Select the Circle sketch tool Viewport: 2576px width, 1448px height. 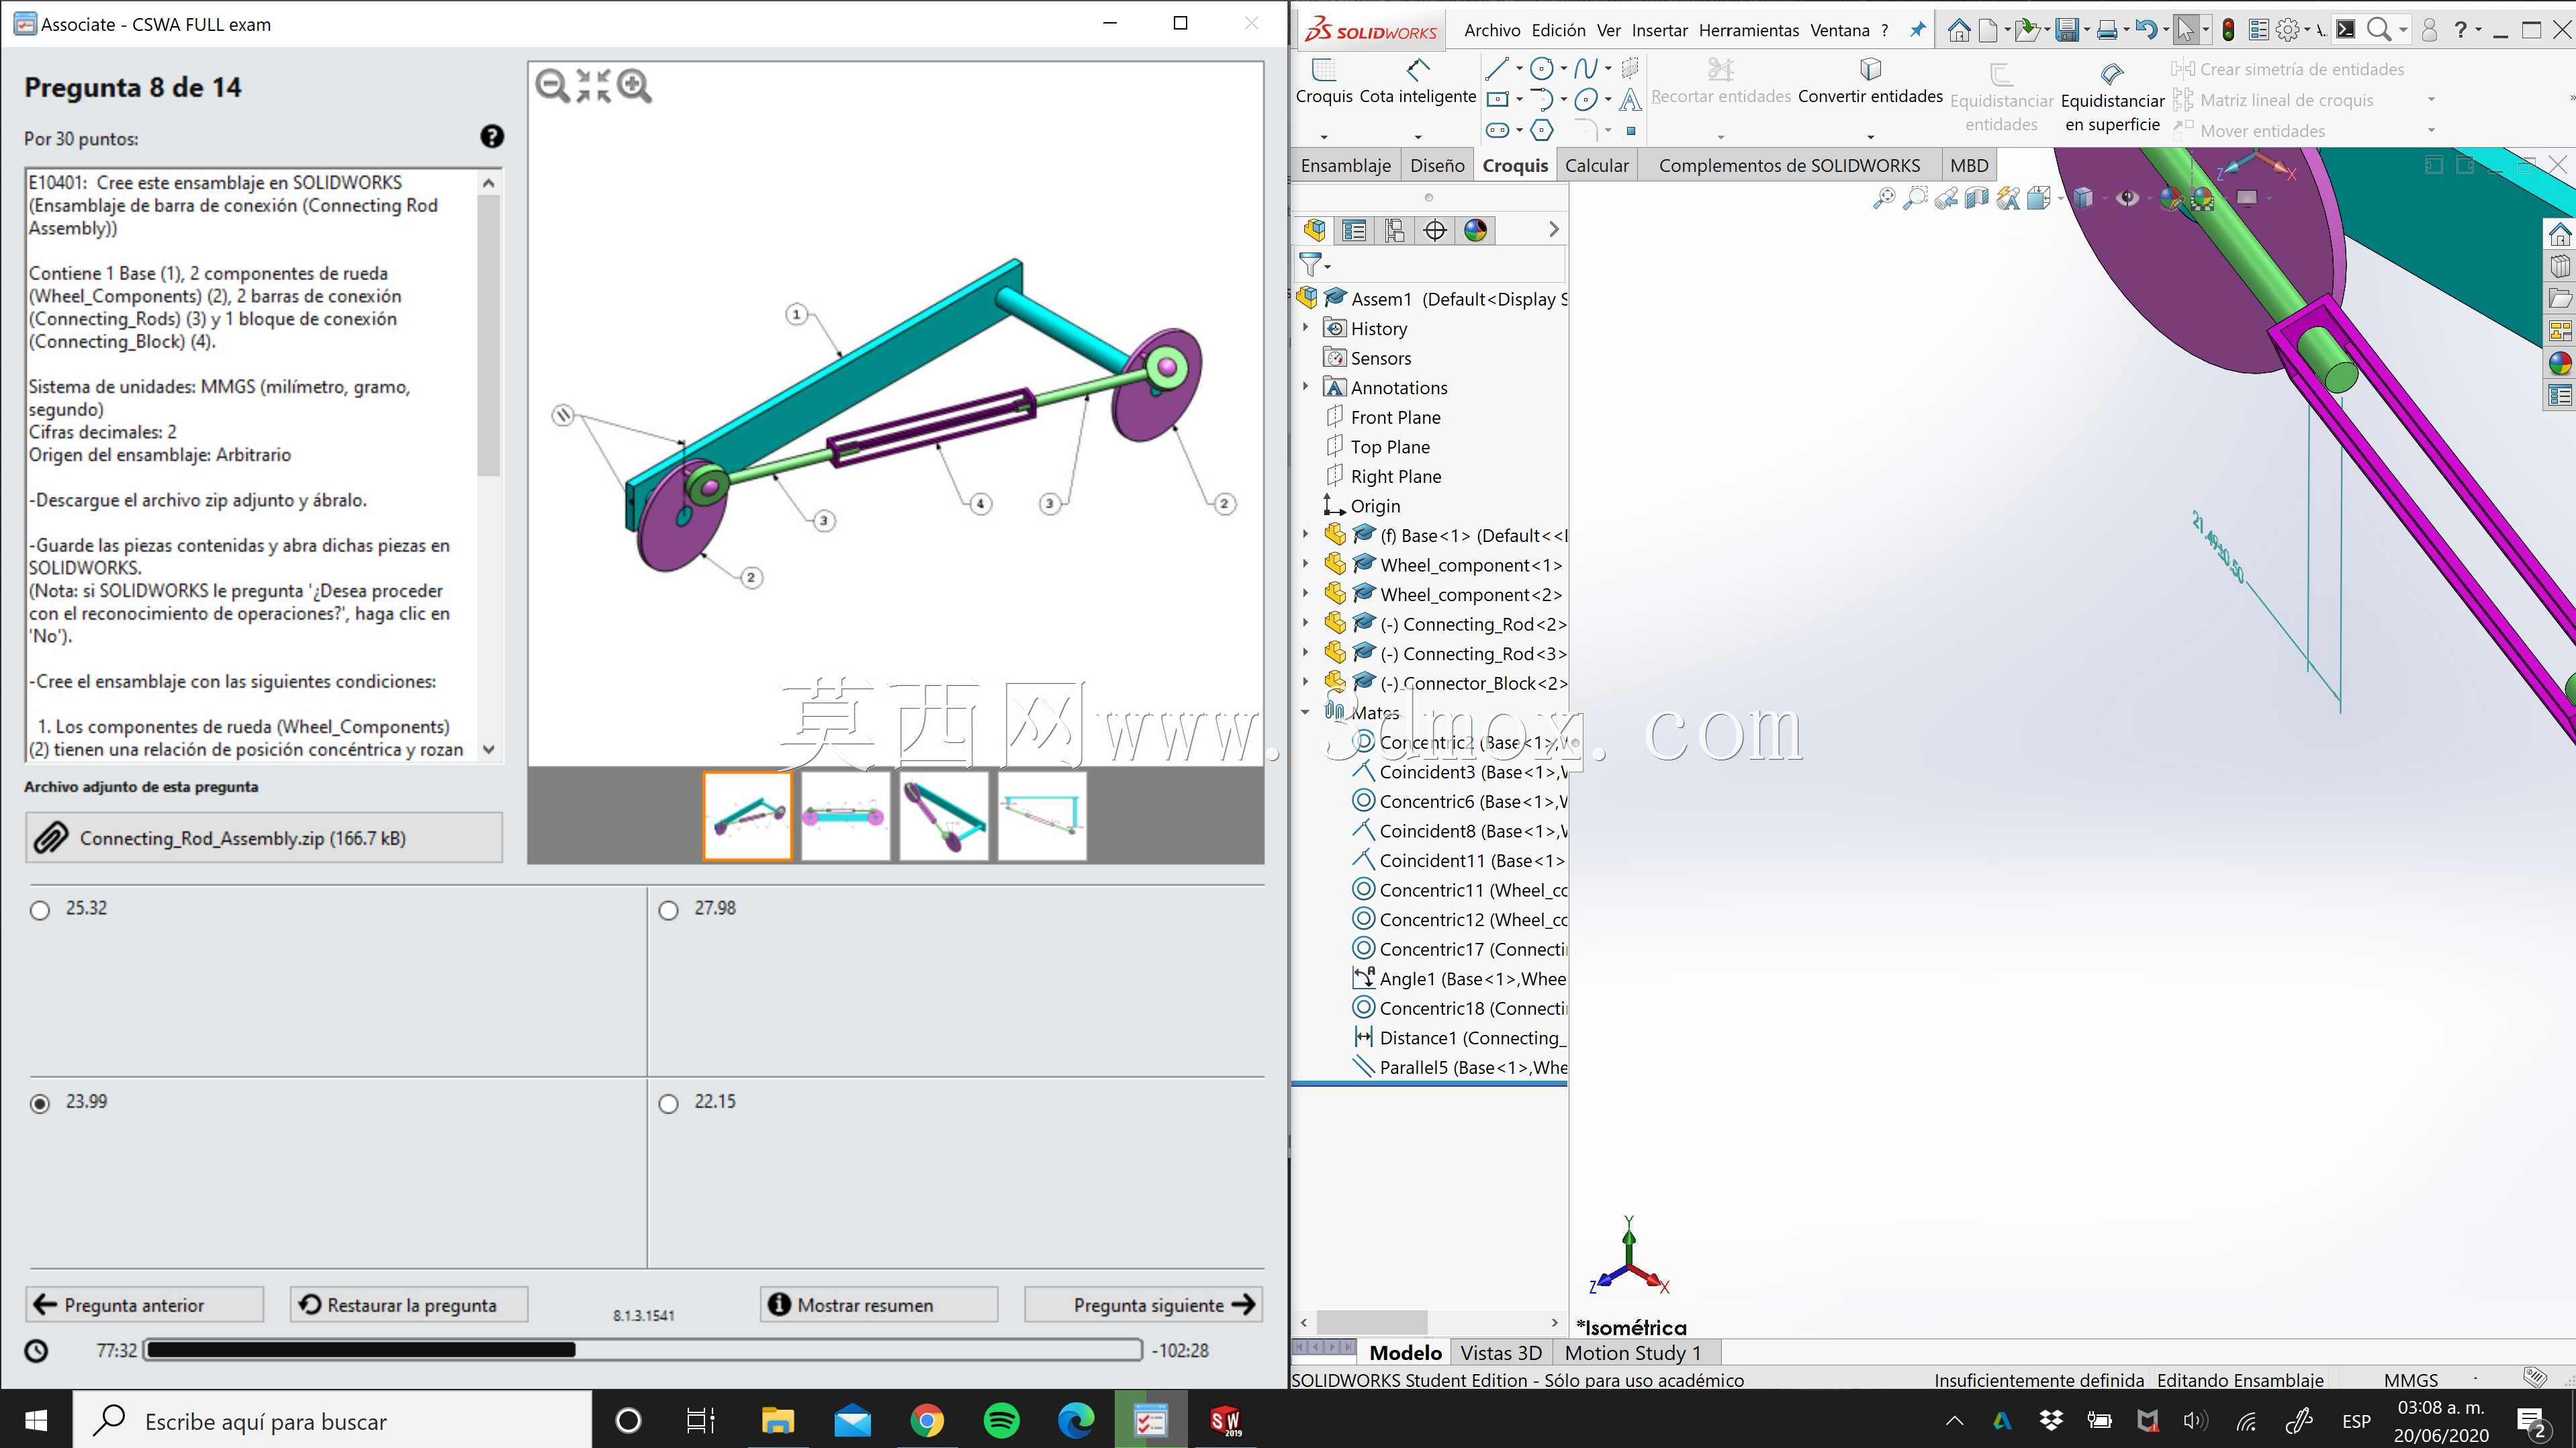tap(1542, 69)
